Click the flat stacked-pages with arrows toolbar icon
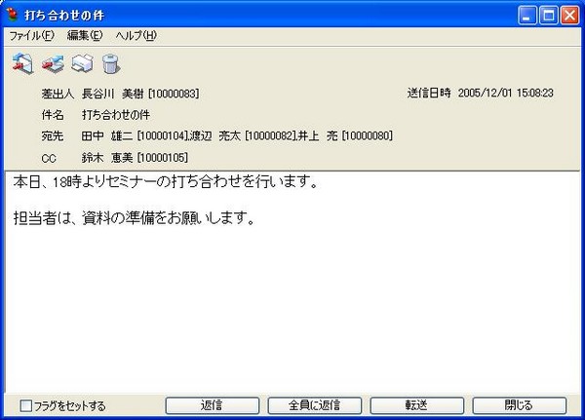This screenshot has height=420, width=585. tap(53, 63)
